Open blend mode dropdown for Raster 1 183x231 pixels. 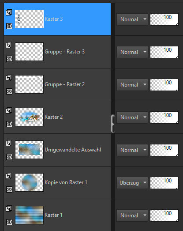[132, 216]
